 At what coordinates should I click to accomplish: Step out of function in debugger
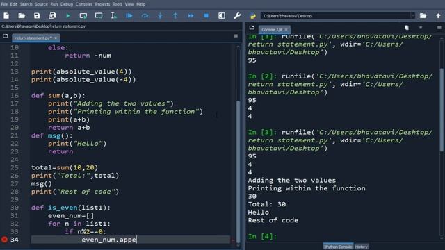click(x=175, y=16)
